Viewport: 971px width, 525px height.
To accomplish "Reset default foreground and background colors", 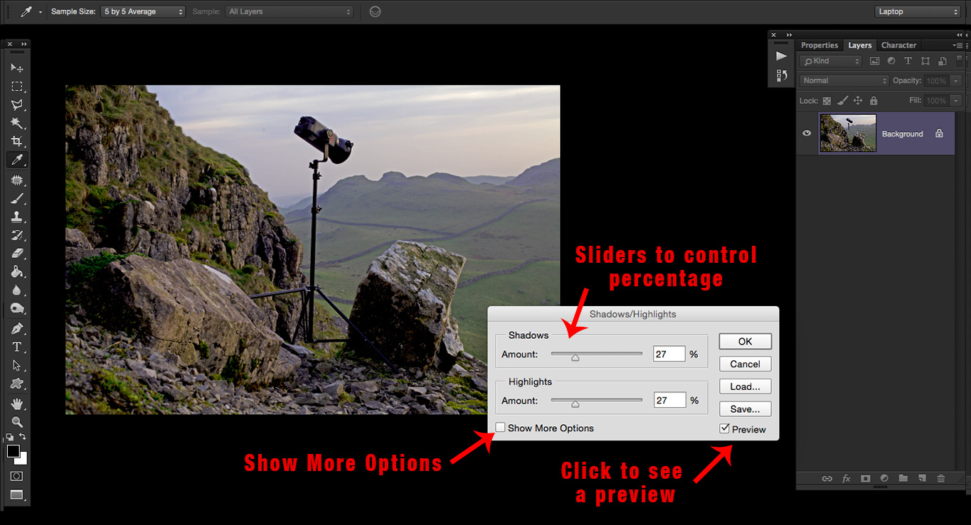I will click(10, 437).
